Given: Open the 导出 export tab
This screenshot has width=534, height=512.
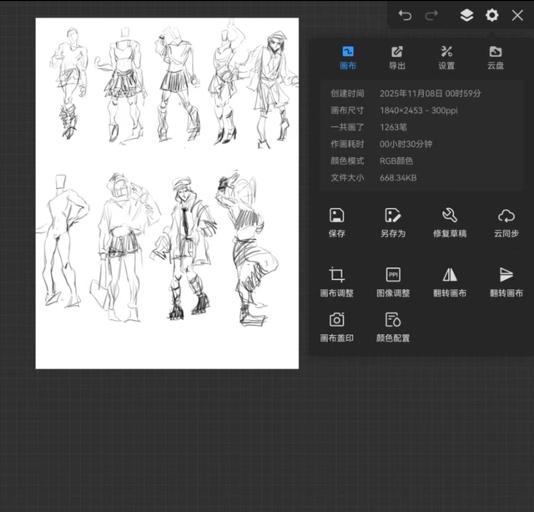Looking at the screenshot, I should click(x=397, y=57).
